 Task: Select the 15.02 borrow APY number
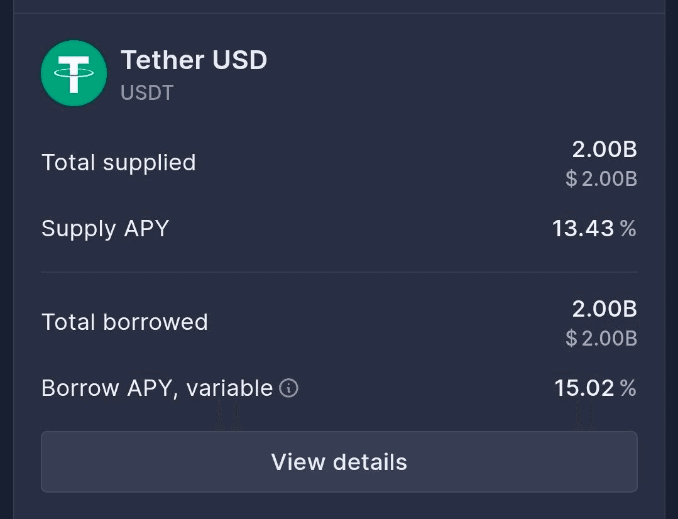click(x=584, y=388)
